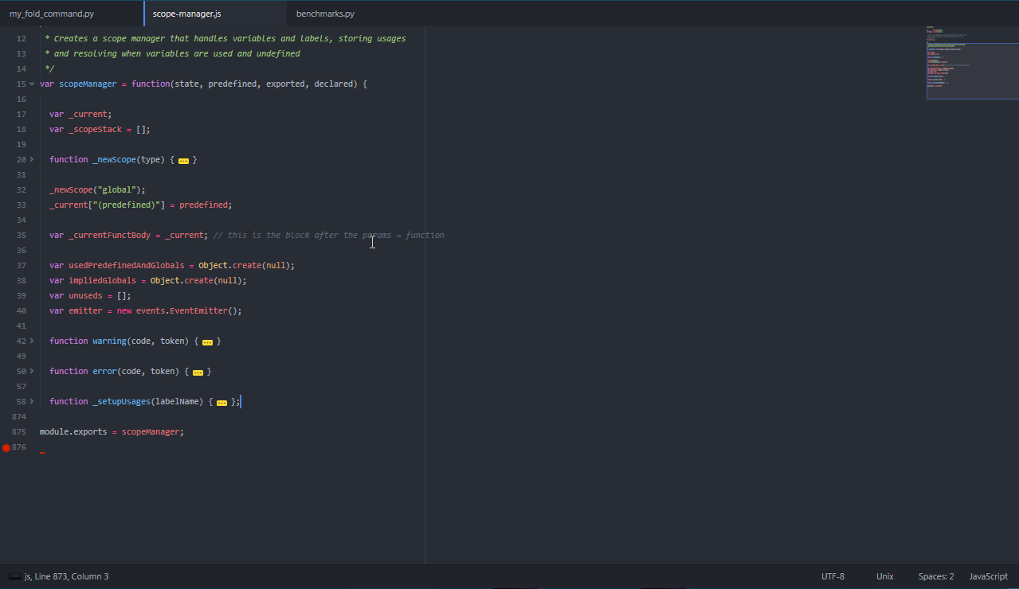Expand the folded block at line 42
The height and width of the screenshot is (589, 1019).
pyautogui.click(x=32, y=341)
